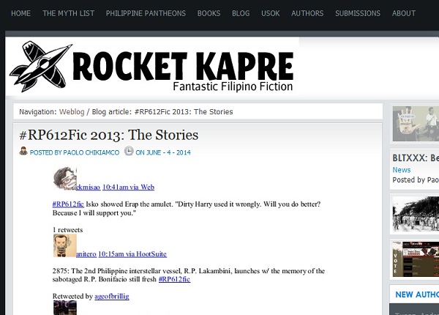Open The Myth List page
The image size is (439, 315).
coord(68,13)
